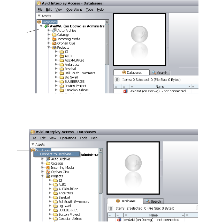Screen dimensions: 199x222
Task: Expand Bell South Swimmers folder in lower window
Action: pyautogui.click(x=50, y=202)
